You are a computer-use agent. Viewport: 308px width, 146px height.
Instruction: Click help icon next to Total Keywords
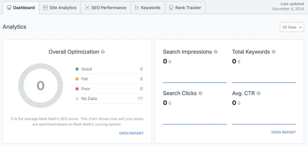[274, 52]
